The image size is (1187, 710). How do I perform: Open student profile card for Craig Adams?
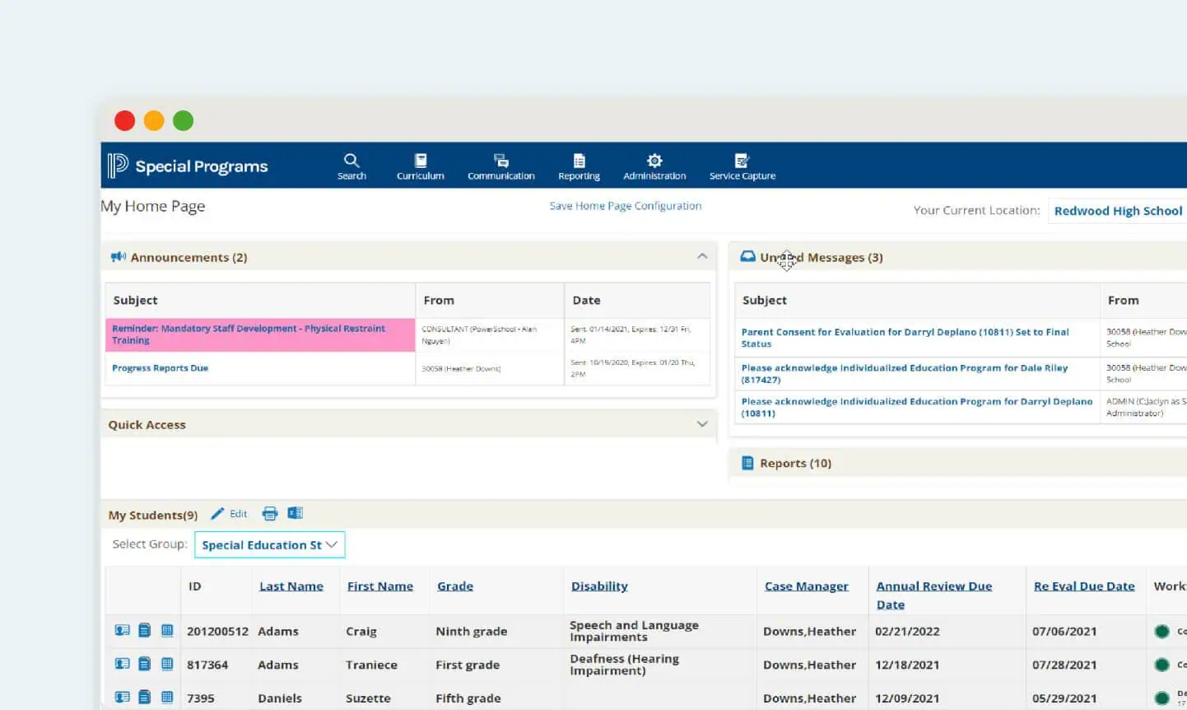pyautogui.click(x=122, y=630)
